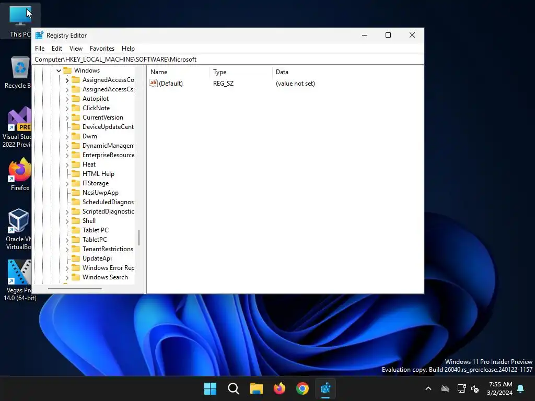
Task: Expand the ITStorage key chevron
Action: 67,183
